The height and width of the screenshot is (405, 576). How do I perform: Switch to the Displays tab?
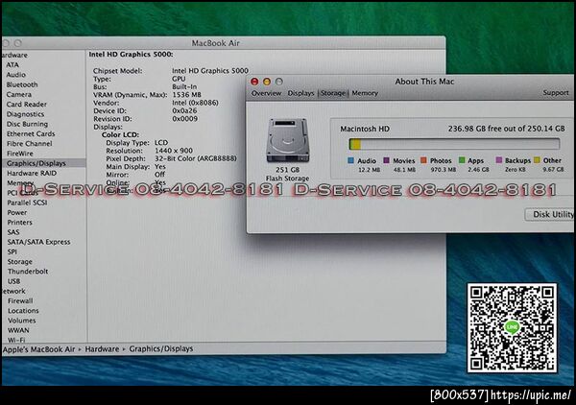(x=300, y=93)
